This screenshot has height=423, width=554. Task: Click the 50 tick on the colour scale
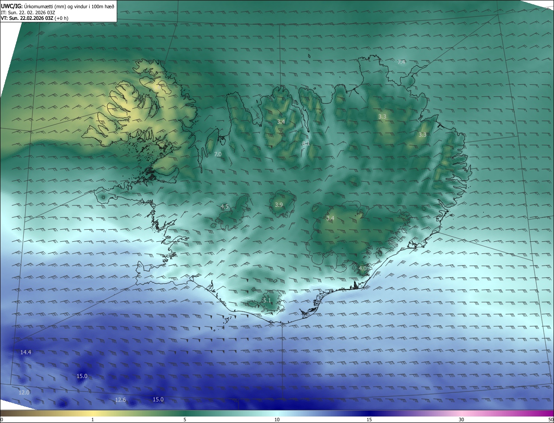551,420
